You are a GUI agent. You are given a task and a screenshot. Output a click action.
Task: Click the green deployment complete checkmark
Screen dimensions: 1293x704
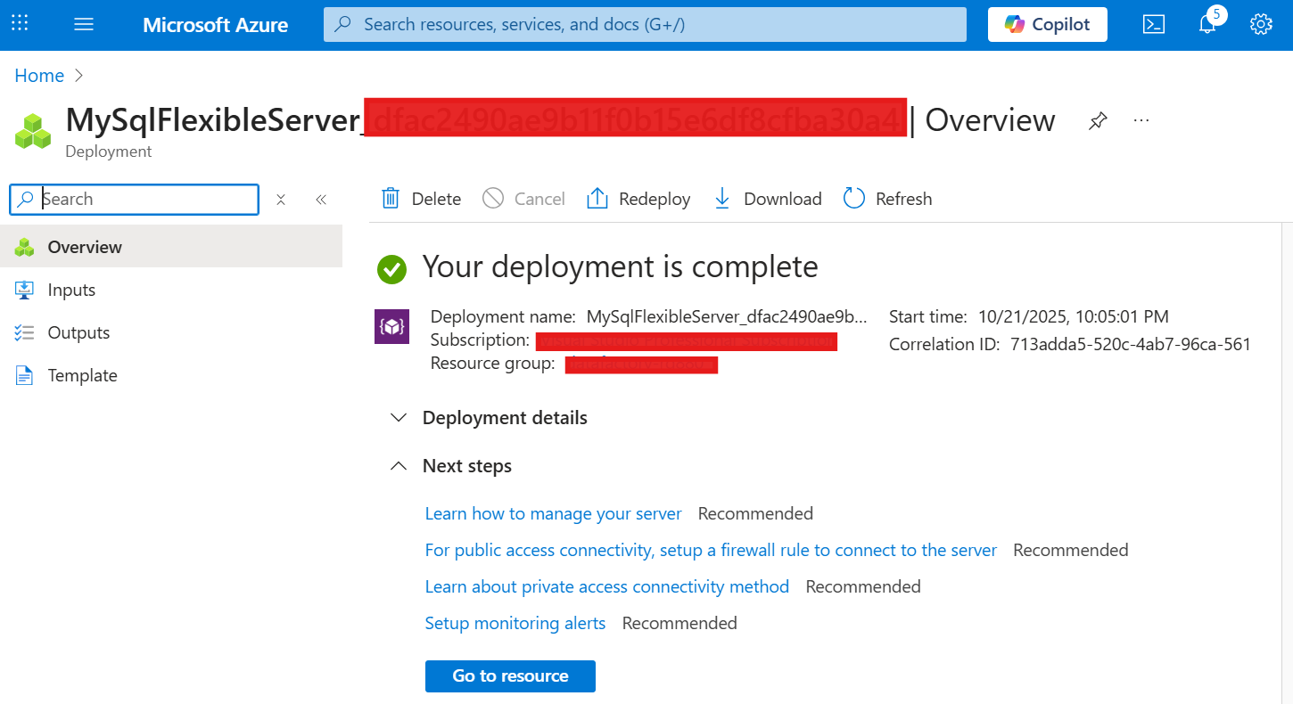pos(391,269)
